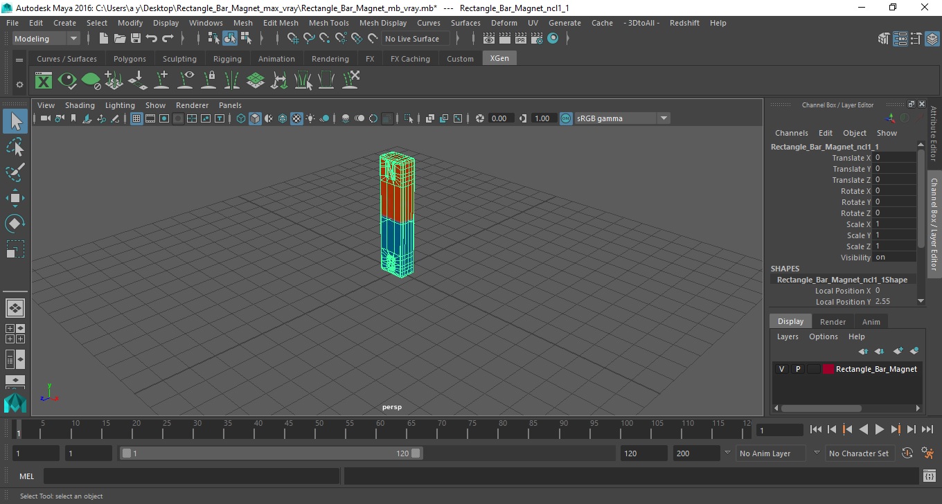This screenshot has width=942, height=504.
Task: Toggle layer visibility V box
Action: 781,369
